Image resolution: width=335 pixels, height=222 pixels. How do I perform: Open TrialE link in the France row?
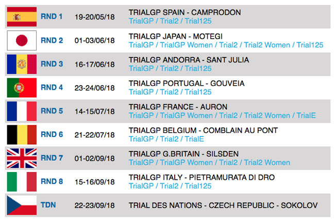[x=306, y=115]
